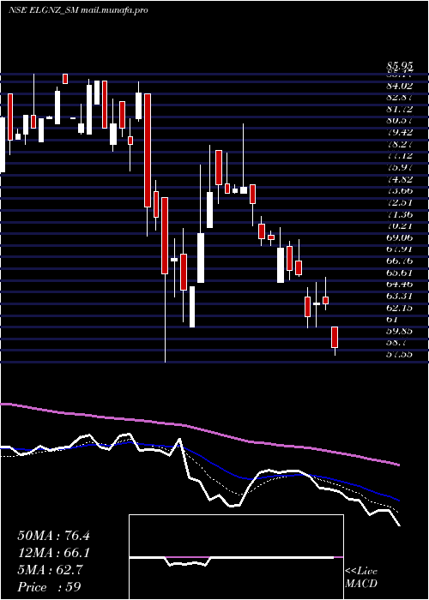Select the 74.82 axis value
Viewport: 429px width, 600px height.
pyautogui.click(x=399, y=178)
